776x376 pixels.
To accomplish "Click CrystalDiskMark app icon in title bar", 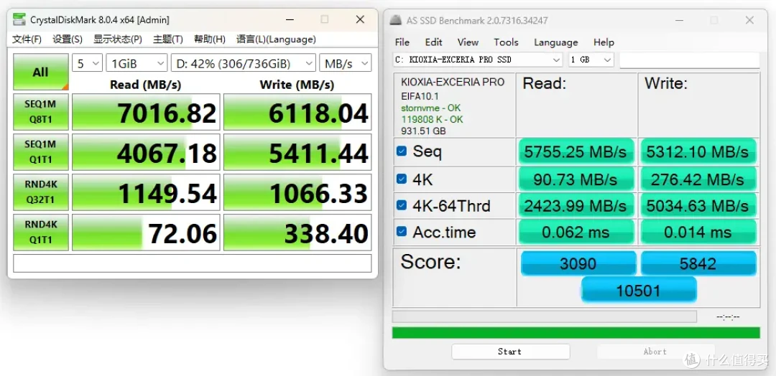I will (19, 20).
